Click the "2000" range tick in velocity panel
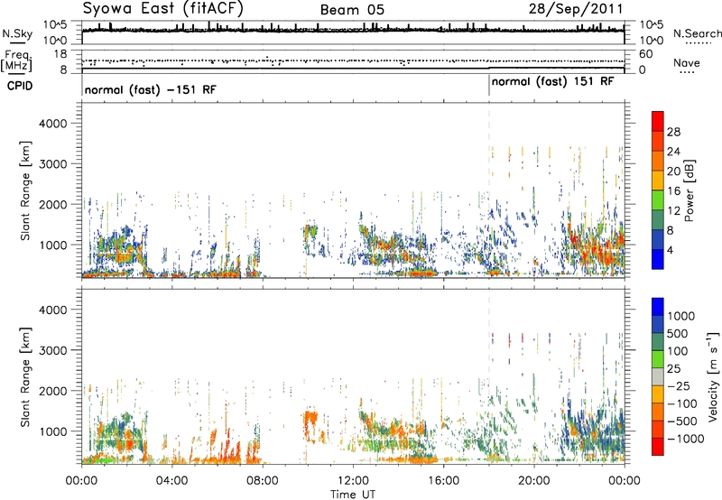The height and width of the screenshot is (500, 722). 52,392
